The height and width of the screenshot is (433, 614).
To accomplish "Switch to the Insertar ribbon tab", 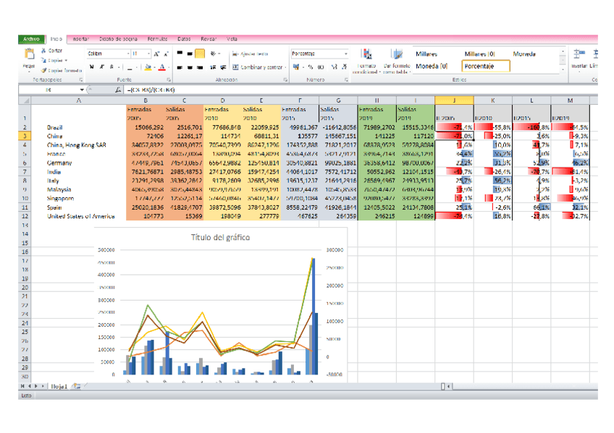I will point(81,38).
